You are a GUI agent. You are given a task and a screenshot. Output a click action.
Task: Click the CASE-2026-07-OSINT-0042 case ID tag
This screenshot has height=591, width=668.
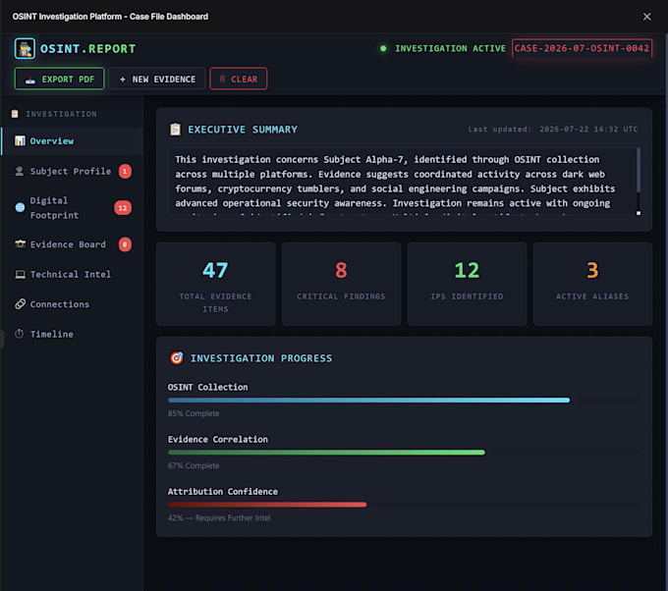[x=582, y=48]
